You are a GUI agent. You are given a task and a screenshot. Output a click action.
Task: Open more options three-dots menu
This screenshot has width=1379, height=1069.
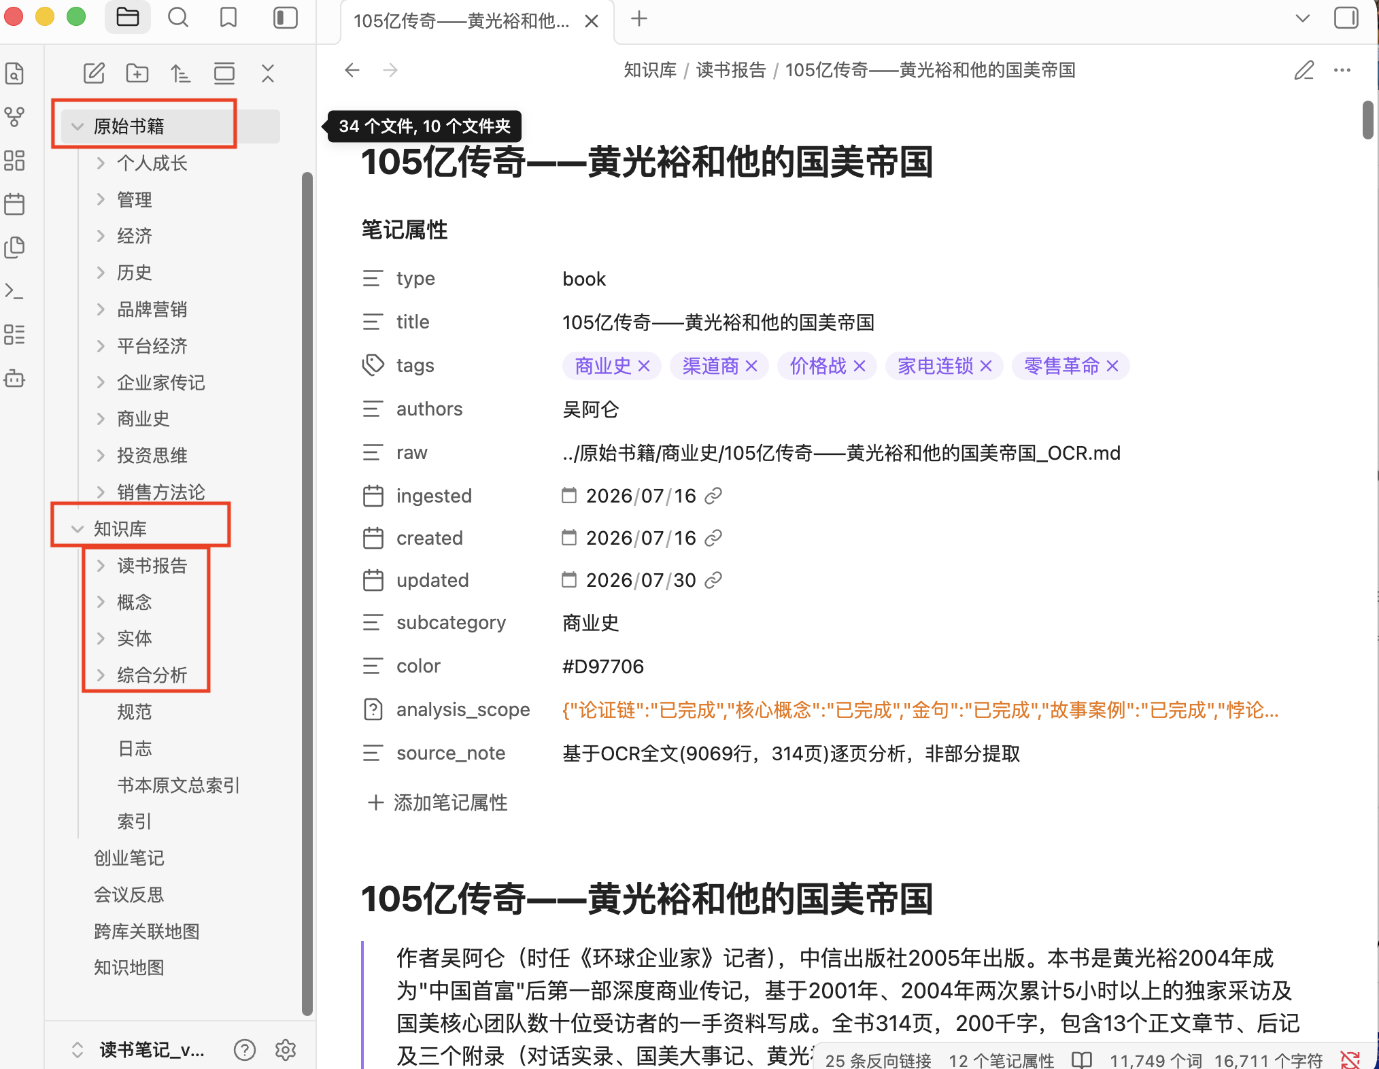tap(1342, 70)
